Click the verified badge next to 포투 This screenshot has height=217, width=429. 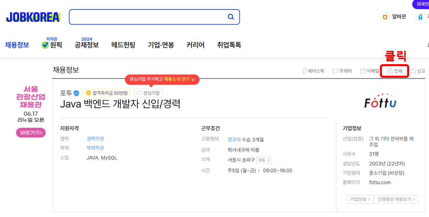76,92
